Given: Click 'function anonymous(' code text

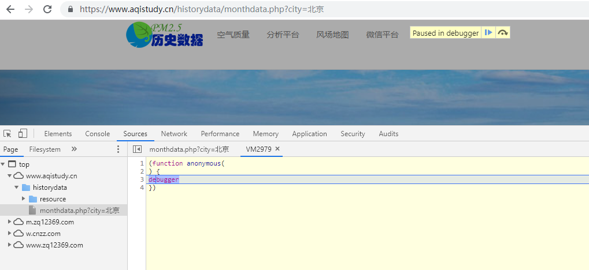Looking at the screenshot, I should (188, 163).
